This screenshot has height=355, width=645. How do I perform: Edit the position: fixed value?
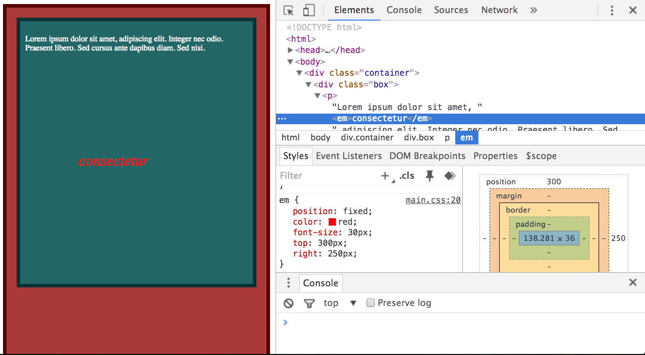356,211
